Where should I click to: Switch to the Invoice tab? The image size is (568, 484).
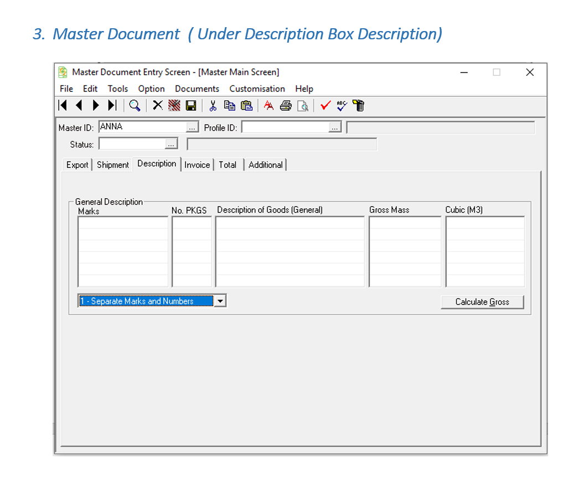pyautogui.click(x=197, y=165)
